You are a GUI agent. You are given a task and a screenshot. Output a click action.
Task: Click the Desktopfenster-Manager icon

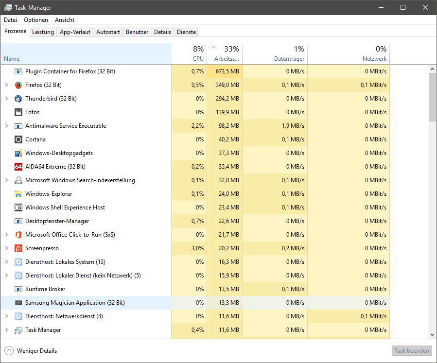[x=18, y=221]
